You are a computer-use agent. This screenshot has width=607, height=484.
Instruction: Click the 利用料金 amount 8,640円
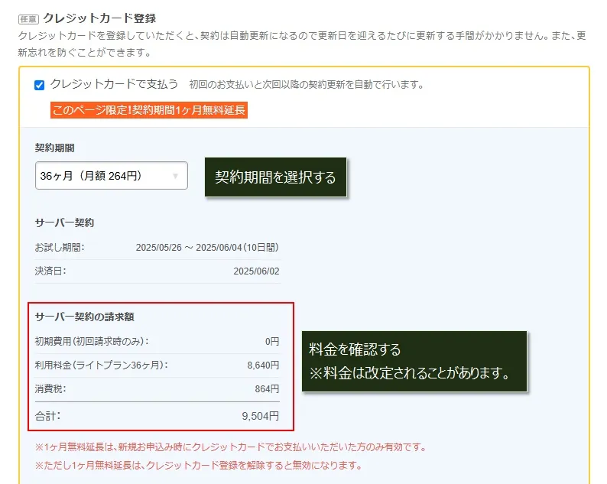pyautogui.click(x=263, y=365)
